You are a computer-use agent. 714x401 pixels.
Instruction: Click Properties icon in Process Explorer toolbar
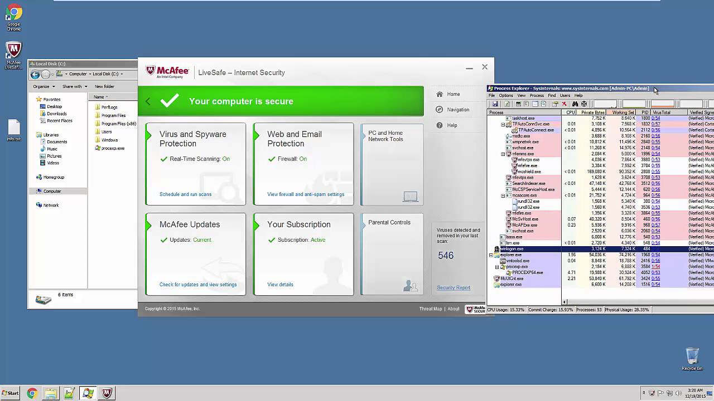coord(554,104)
